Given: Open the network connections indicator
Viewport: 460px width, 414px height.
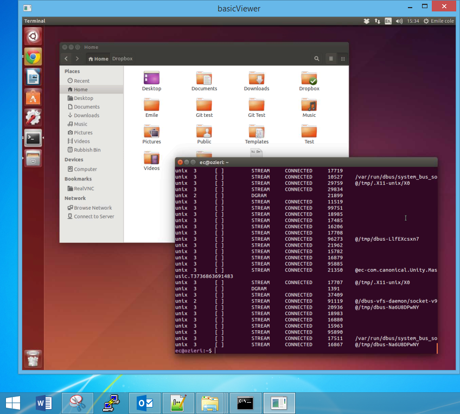Looking at the screenshot, I should 377,21.
